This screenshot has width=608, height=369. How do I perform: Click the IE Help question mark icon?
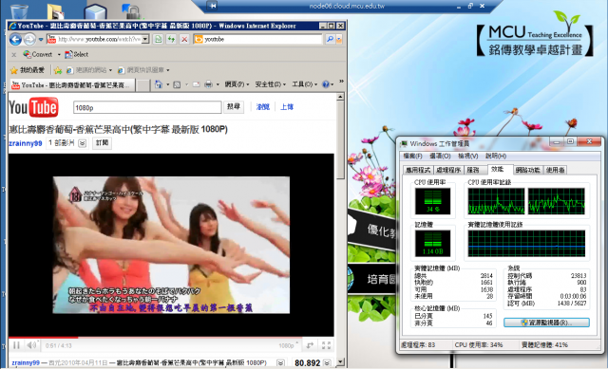(x=326, y=84)
